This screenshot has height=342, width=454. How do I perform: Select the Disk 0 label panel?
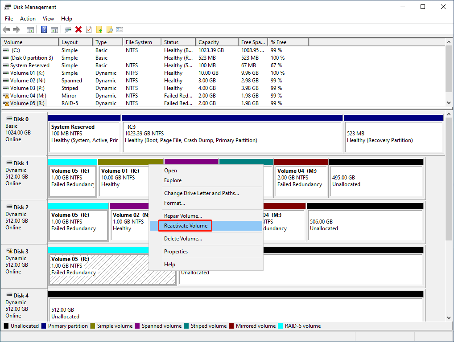25,134
